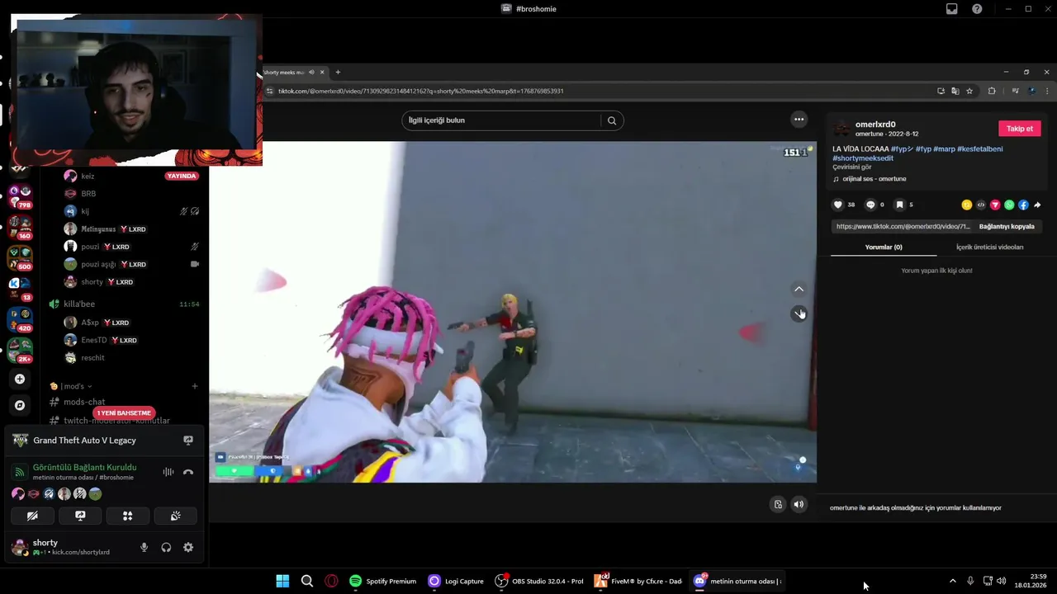Click the media control icon in browser toolbar
The height and width of the screenshot is (594, 1057).
click(x=1015, y=91)
